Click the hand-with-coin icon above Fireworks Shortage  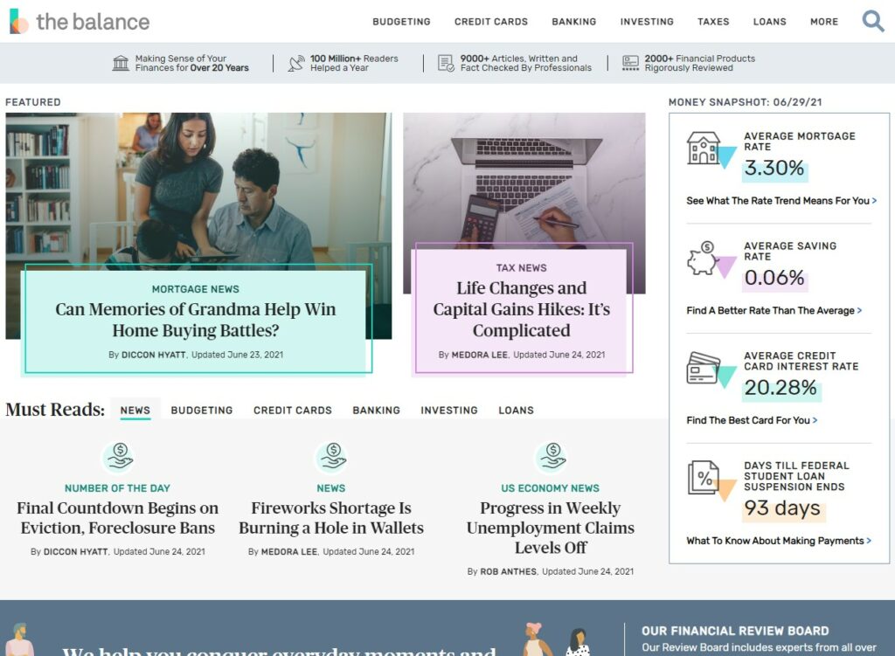coord(333,456)
